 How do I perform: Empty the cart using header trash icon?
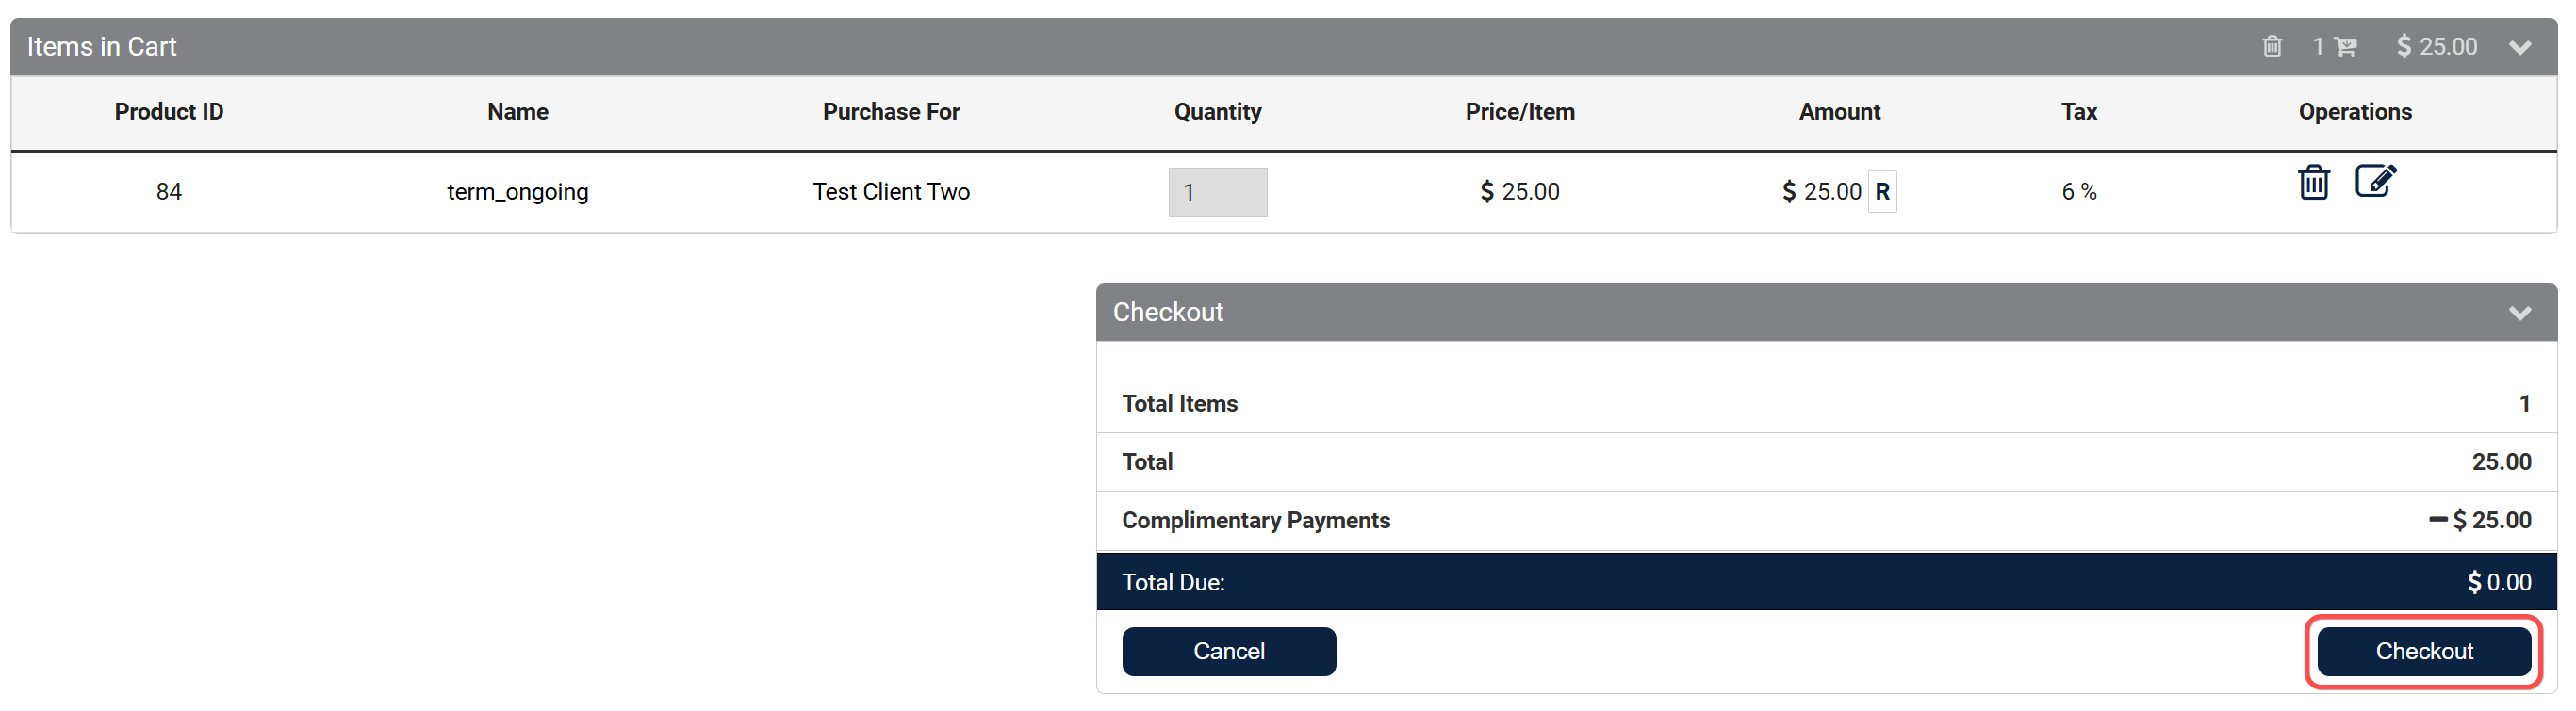coord(2272,47)
